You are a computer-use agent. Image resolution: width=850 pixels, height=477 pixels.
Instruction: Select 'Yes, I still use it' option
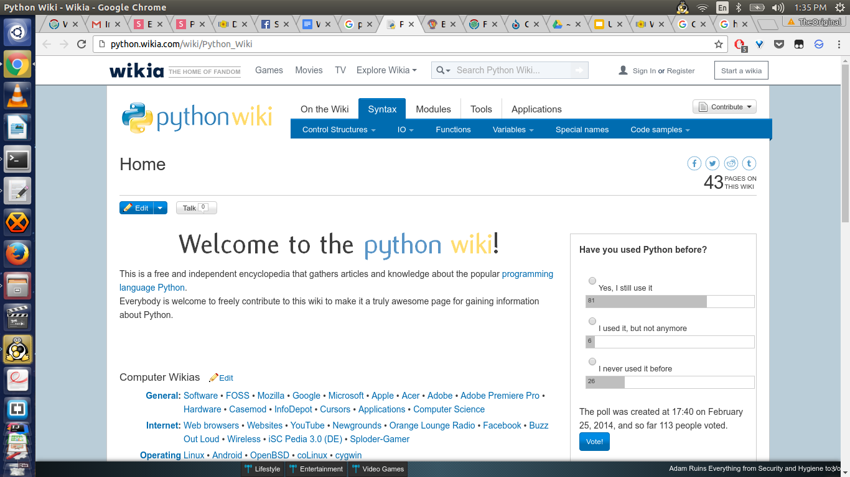coord(592,281)
